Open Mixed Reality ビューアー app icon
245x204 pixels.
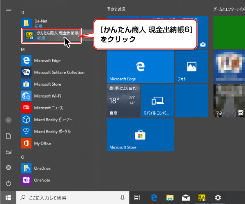(26, 120)
